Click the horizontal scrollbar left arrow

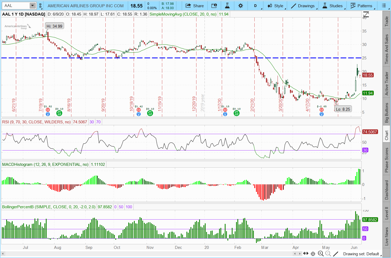click(3, 254)
